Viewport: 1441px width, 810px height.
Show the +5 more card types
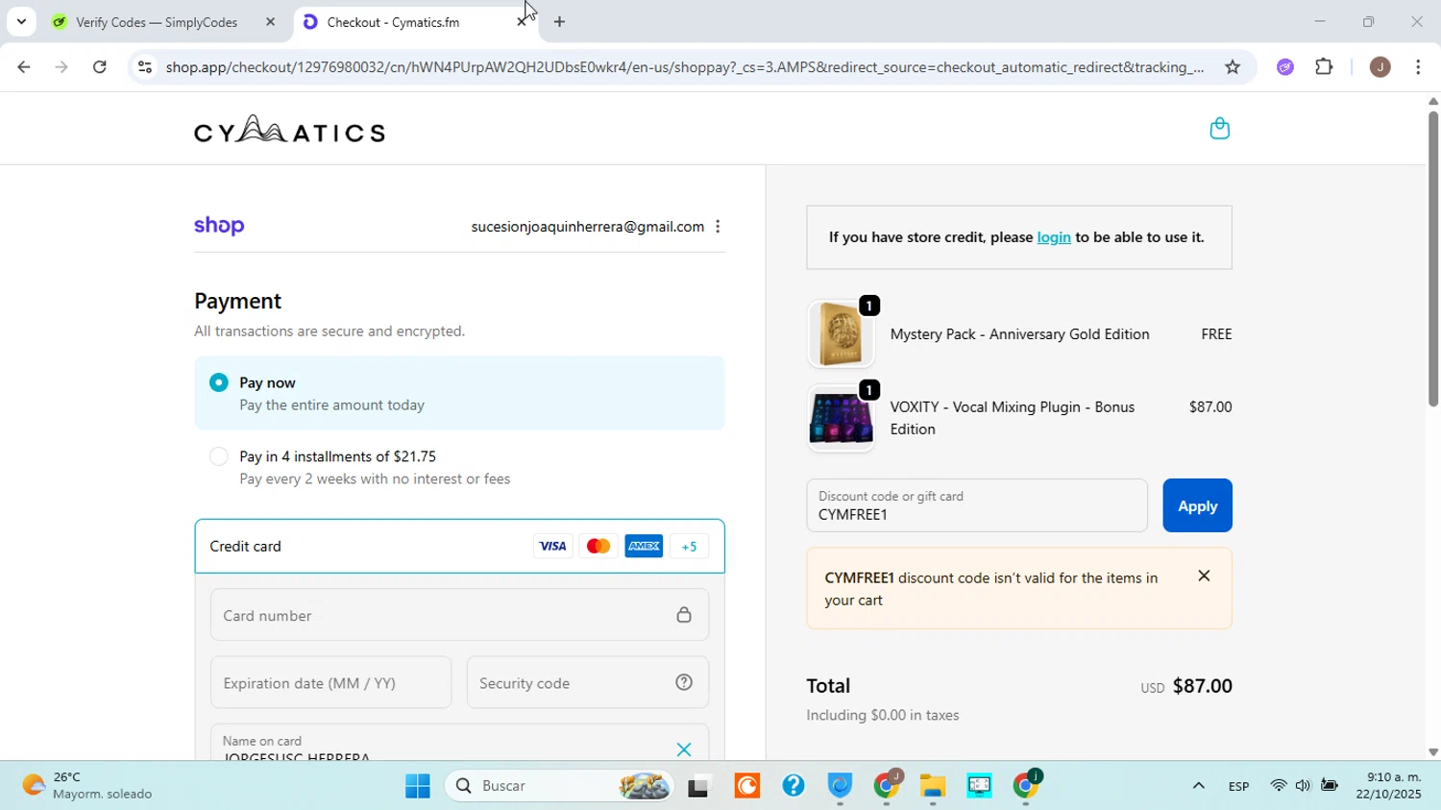(689, 547)
